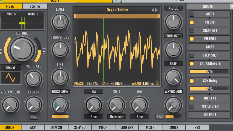This screenshot has height=131, width=233.
Task: Switch to the MIXER tab
Action: 150,127
